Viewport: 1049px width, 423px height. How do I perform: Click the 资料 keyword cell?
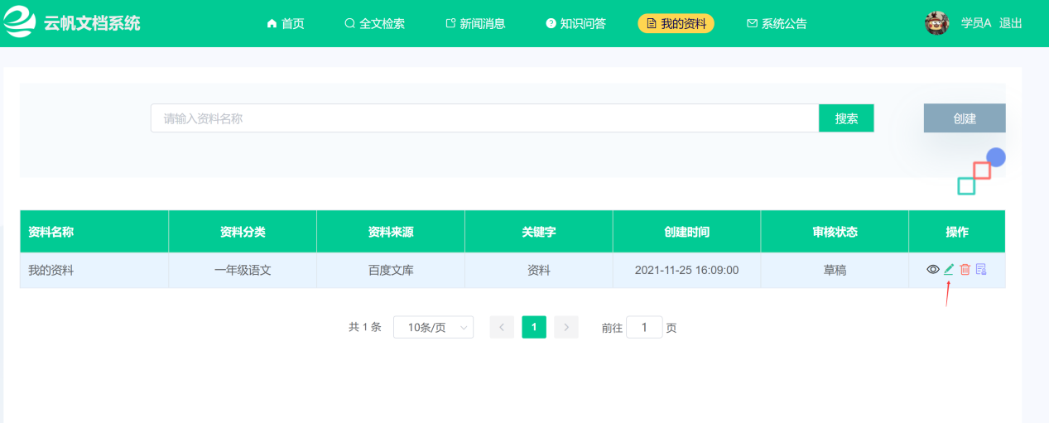[x=539, y=270]
